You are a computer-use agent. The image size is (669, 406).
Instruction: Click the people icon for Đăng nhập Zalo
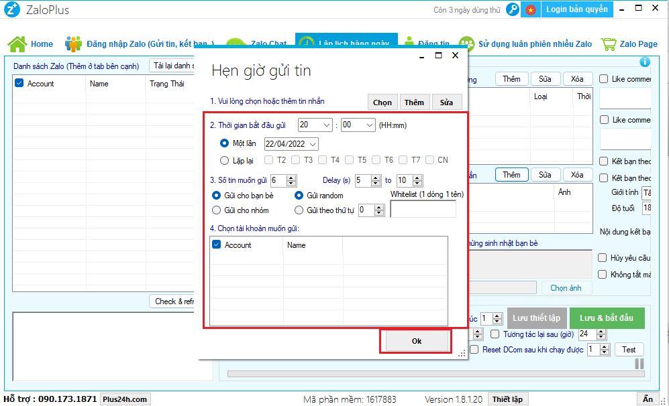click(73, 44)
